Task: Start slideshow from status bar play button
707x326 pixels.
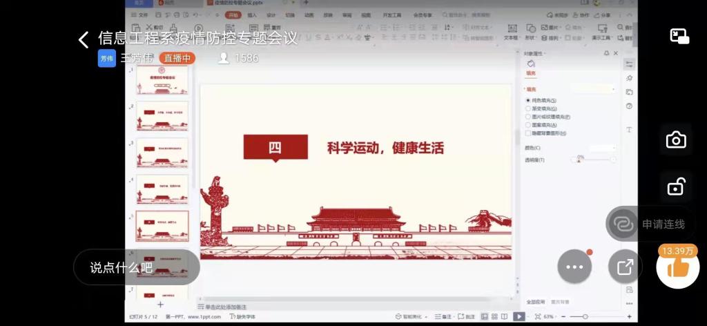Action: click(519, 316)
